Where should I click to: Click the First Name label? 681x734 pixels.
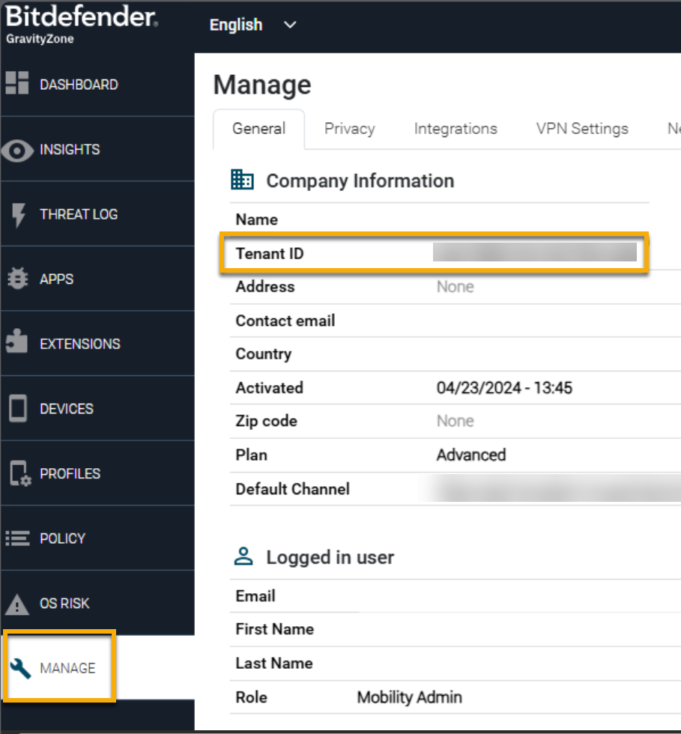tap(274, 629)
